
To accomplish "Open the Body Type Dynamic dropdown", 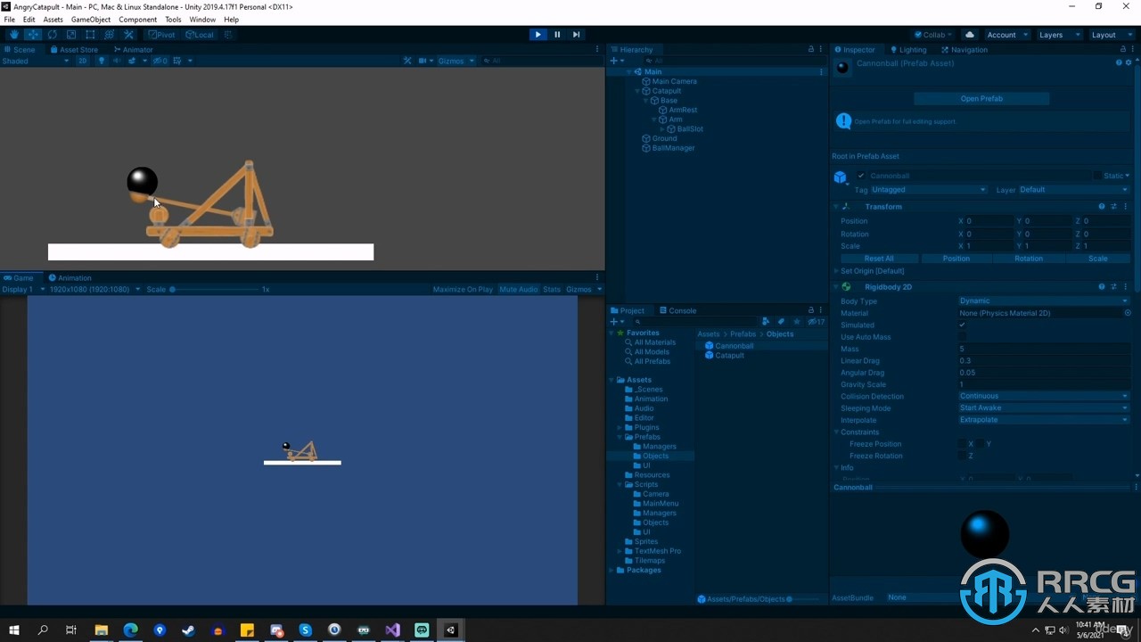I will pyautogui.click(x=1044, y=301).
